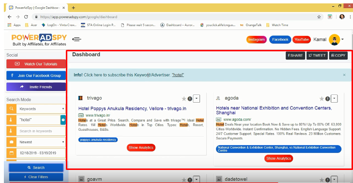Click Join Our Facebook Group button

tap(36, 76)
